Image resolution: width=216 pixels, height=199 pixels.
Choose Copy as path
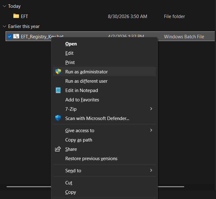click(104, 140)
